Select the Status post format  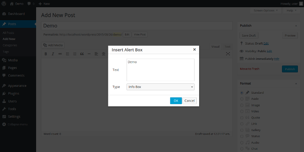tap(242, 136)
